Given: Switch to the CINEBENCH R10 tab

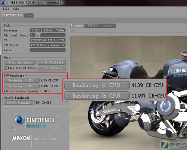Looking at the screenshot, I should click(12, 15).
